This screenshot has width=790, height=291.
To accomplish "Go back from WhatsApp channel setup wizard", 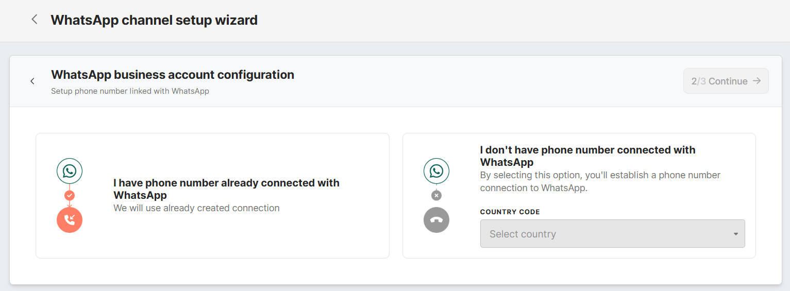I will click(35, 20).
